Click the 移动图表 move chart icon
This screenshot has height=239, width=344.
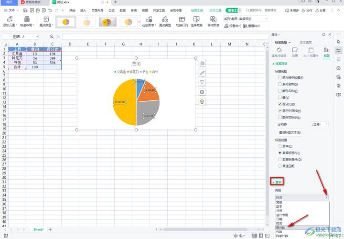pyautogui.click(x=213, y=19)
